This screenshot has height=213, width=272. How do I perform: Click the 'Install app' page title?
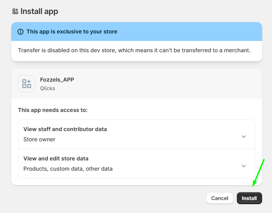[39, 12]
